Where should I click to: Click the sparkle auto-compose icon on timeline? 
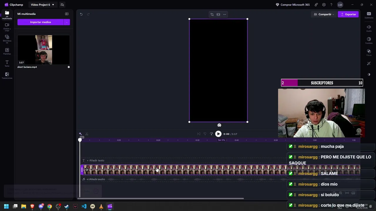80,134
